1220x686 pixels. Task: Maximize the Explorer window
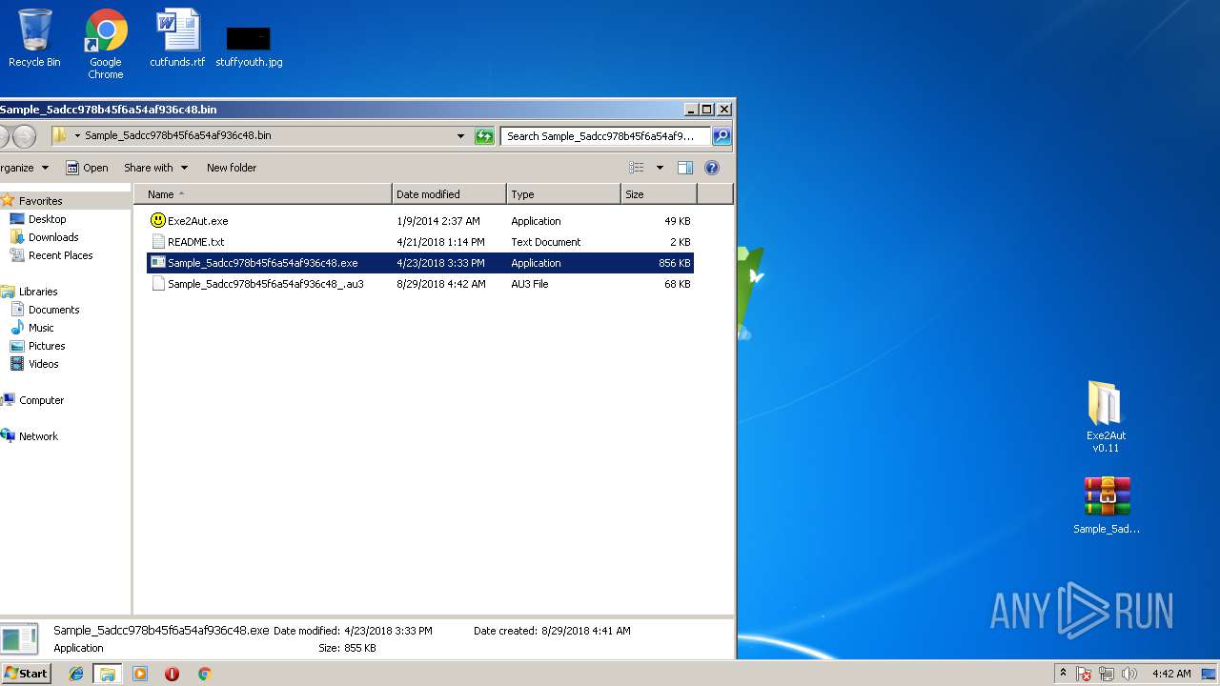click(x=706, y=110)
